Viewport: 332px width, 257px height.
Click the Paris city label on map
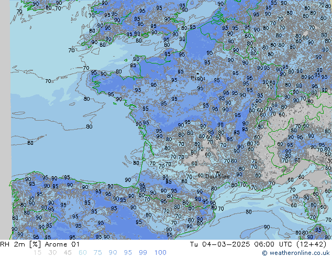tap(197, 78)
